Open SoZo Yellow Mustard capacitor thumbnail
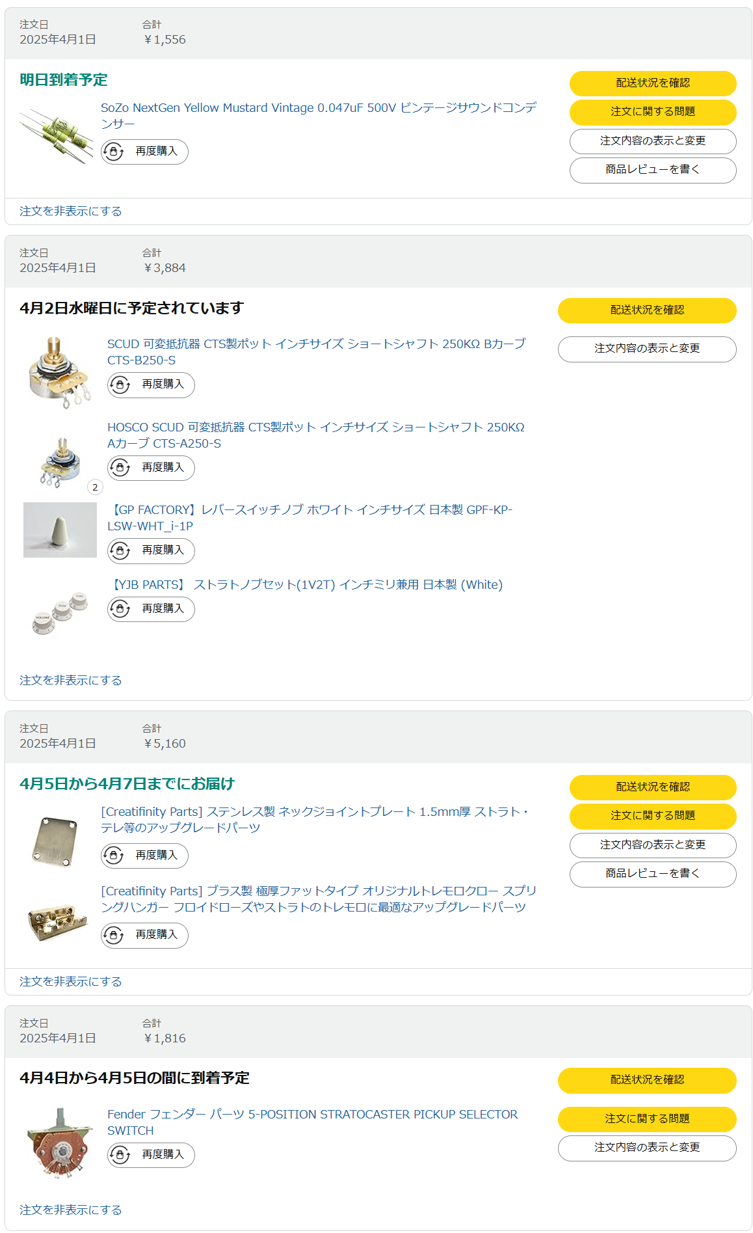The height and width of the screenshot is (1233, 753). pos(56,135)
